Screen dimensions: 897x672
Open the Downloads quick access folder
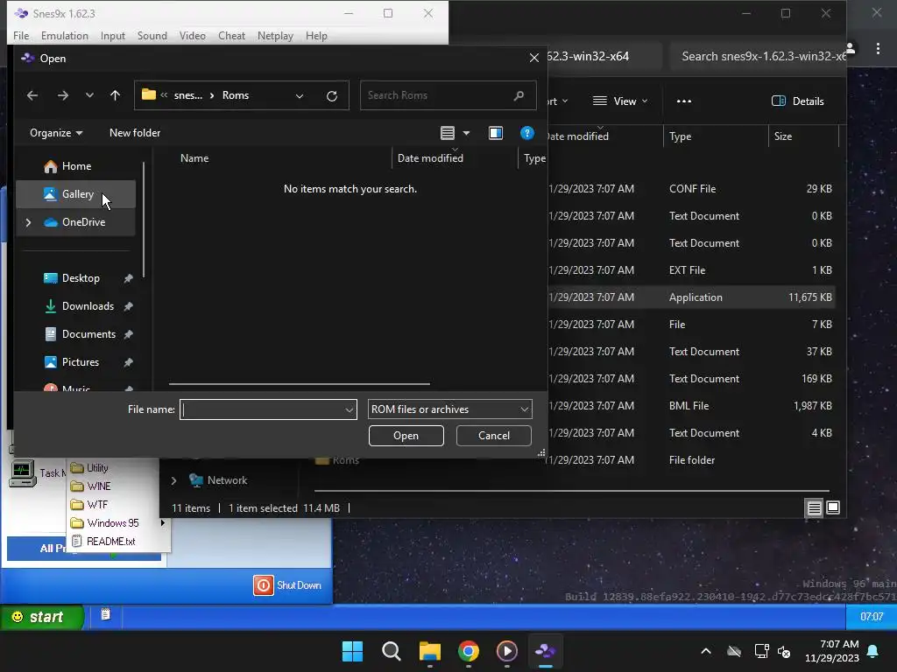tap(87, 306)
